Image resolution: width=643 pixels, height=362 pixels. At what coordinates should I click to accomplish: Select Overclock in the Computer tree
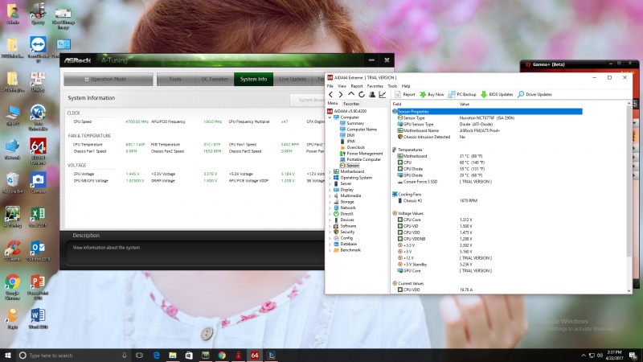[x=357, y=147]
